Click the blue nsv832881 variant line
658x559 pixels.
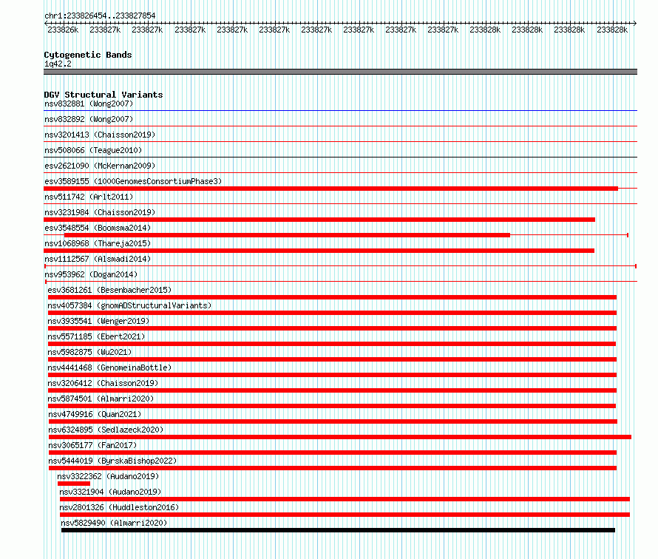[x=340, y=111]
